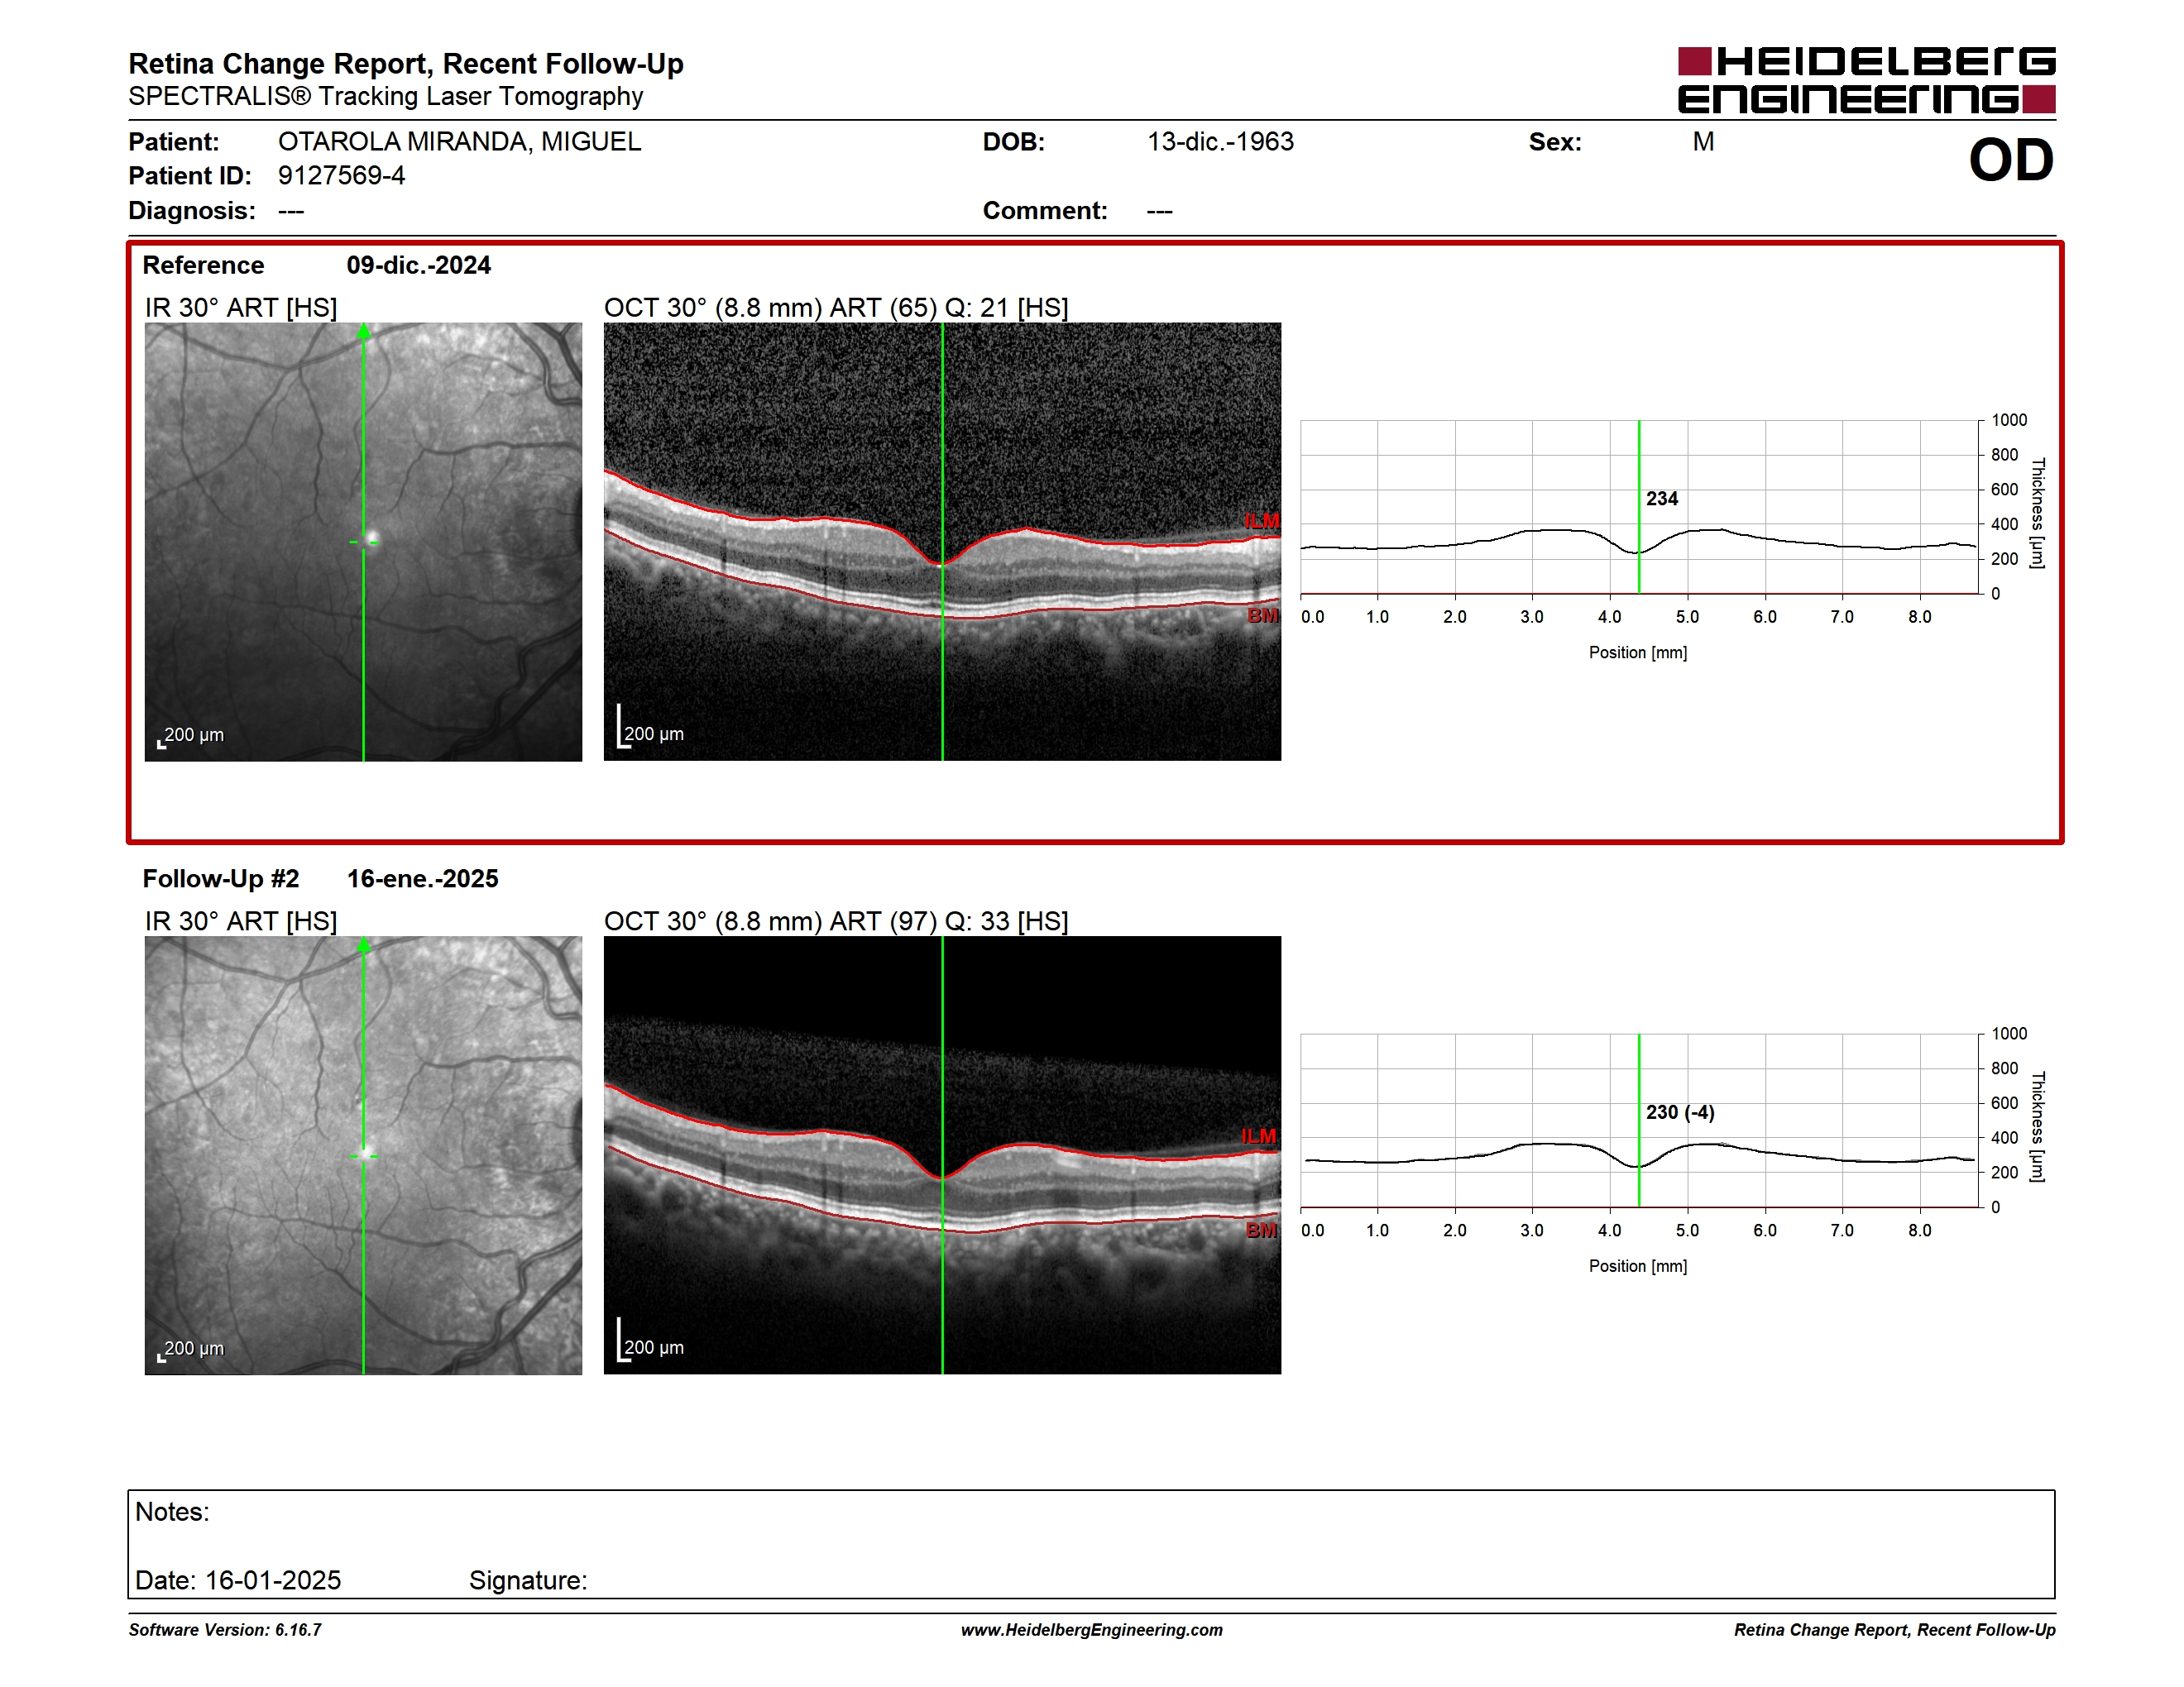
Task: Click the Signature label
Action: (528, 1580)
